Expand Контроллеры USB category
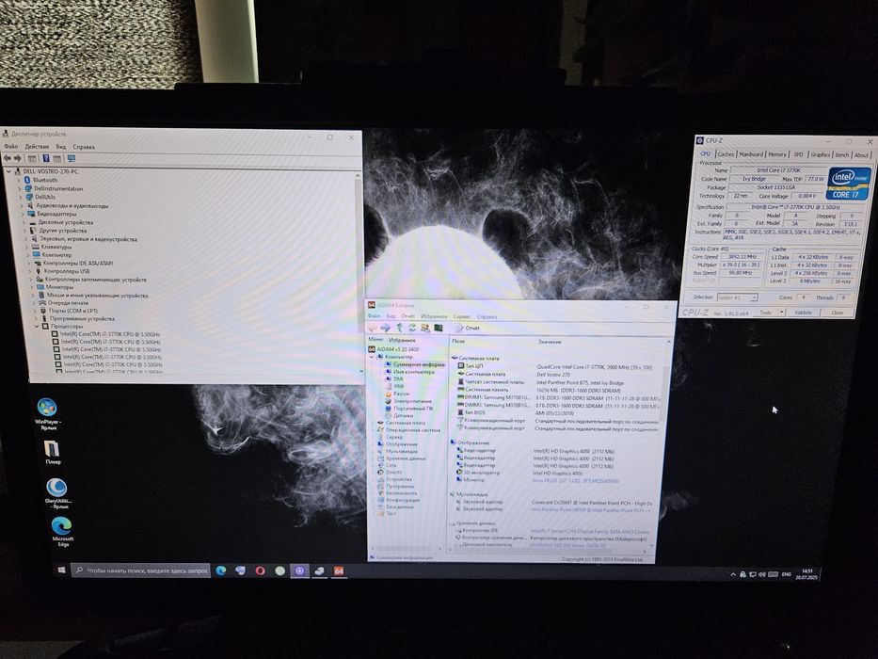This screenshot has width=878, height=659. [x=30, y=271]
